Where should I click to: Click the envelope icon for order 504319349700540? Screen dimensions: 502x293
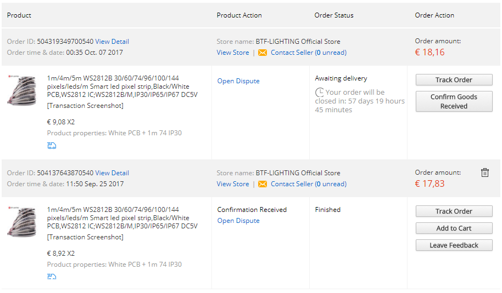click(x=262, y=53)
